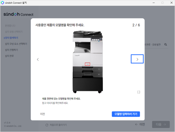The width and height of the screenshot is (175, 132).
Task: Click the © sindoh Co., Ltd. text
Action: click(13, 126)
